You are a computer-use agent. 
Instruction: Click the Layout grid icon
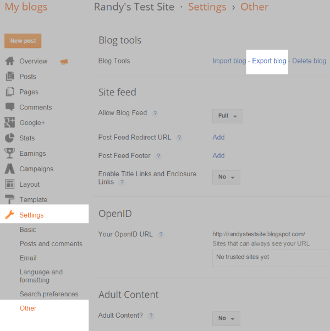coord(9,184)
